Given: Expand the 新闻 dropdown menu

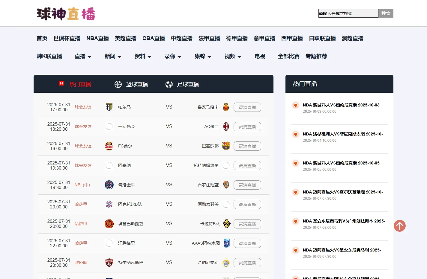Looking at the screenshot, I should click(113, 56).
